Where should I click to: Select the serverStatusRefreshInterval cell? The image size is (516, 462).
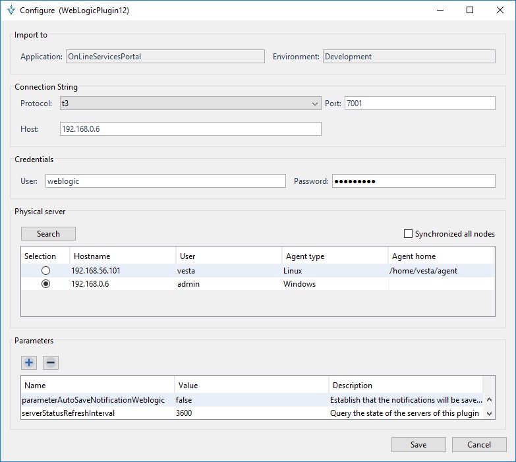coord(98,413)
